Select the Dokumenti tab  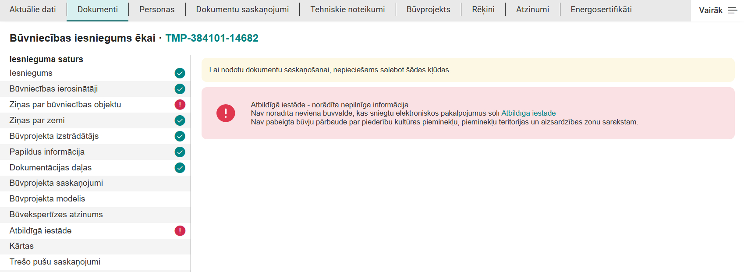98,10
